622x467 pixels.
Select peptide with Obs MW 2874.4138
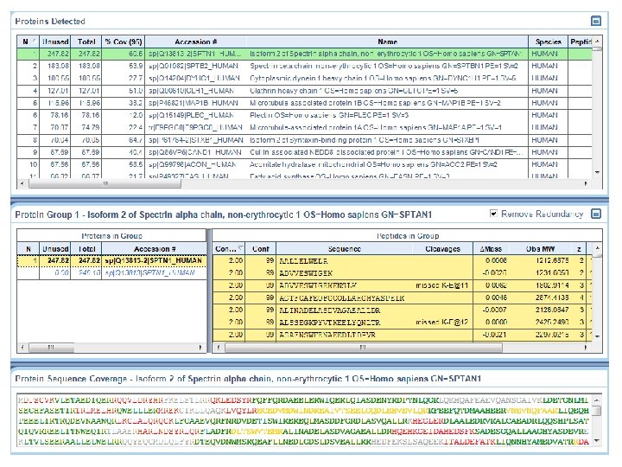click(x=402, y=297)
